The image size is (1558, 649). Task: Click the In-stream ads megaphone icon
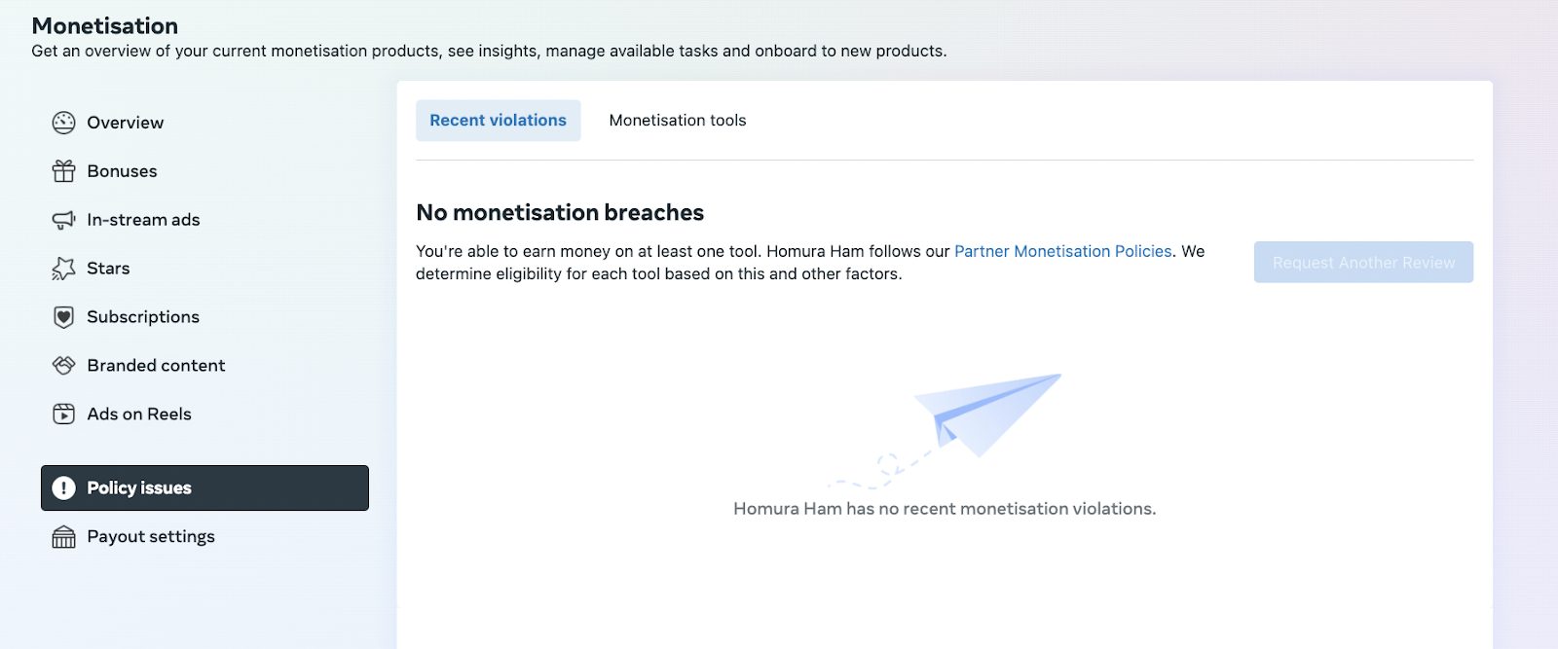[x=63, y=220]
